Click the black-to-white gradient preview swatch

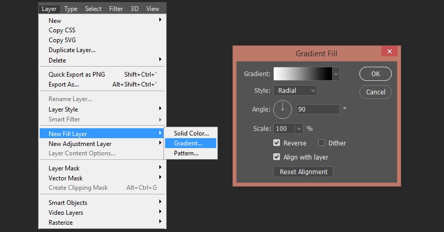(x=303, y=74)
